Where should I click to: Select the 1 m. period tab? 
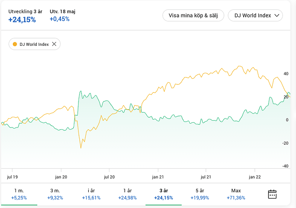pyautogui.click(x=19, y=194)
